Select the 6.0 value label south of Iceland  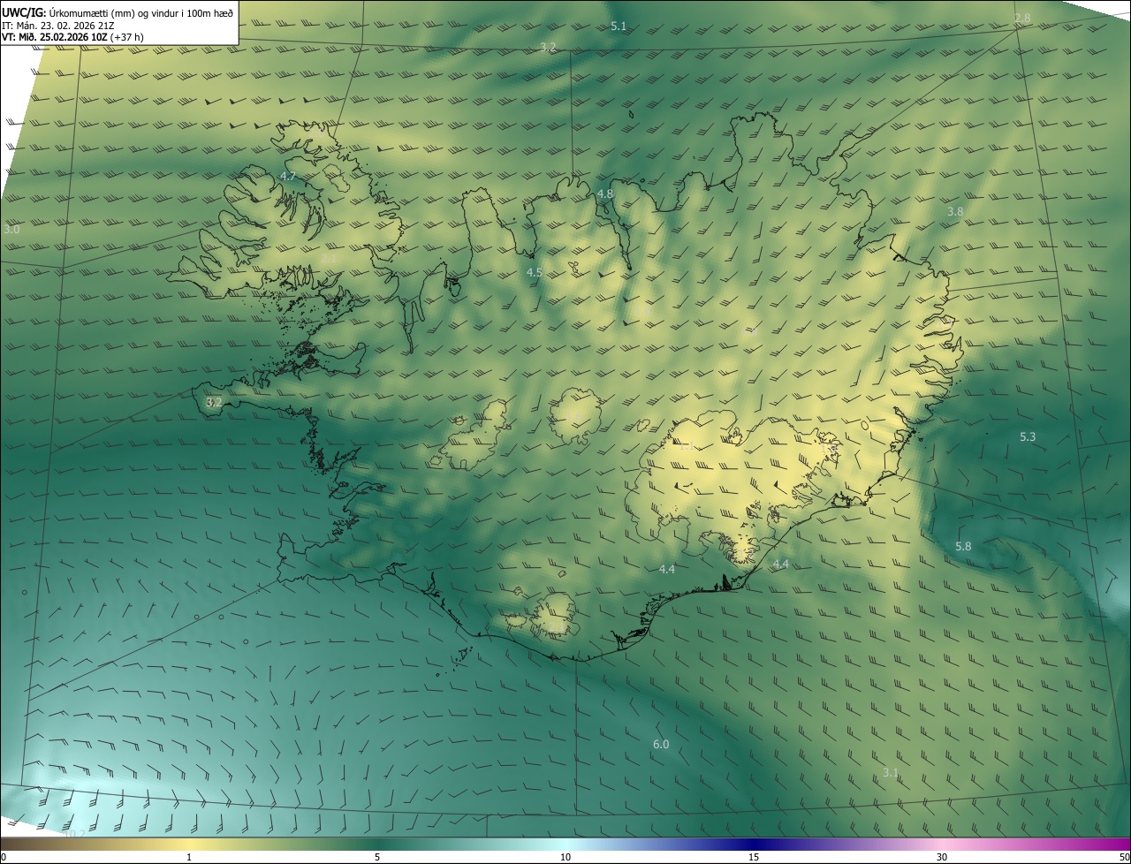tap(661, 744)
